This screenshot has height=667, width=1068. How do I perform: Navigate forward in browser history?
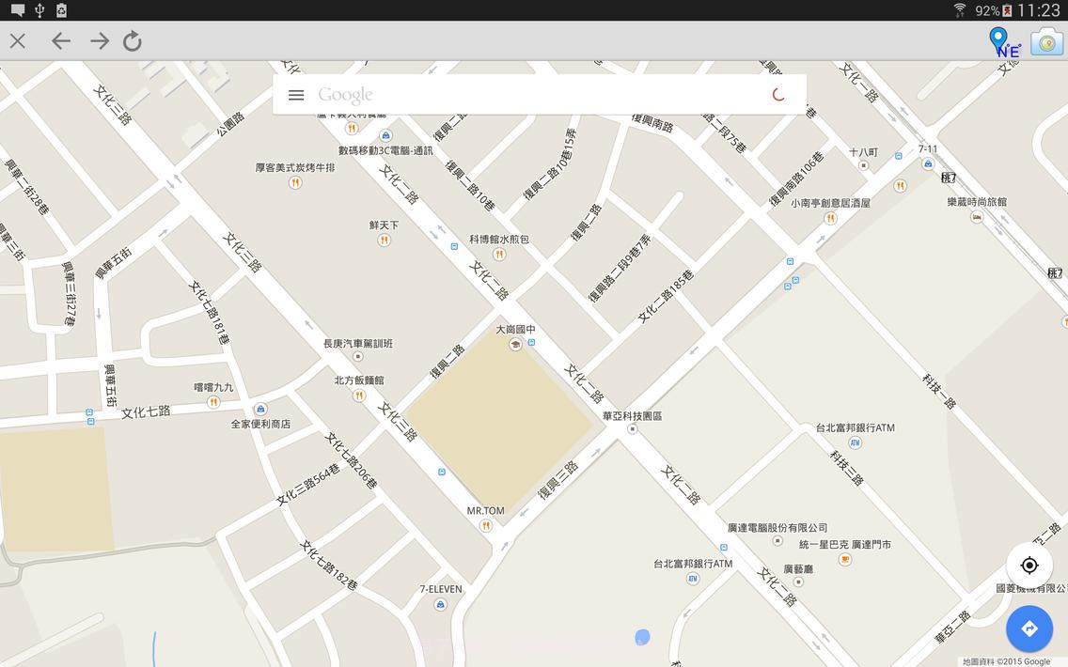97,41
